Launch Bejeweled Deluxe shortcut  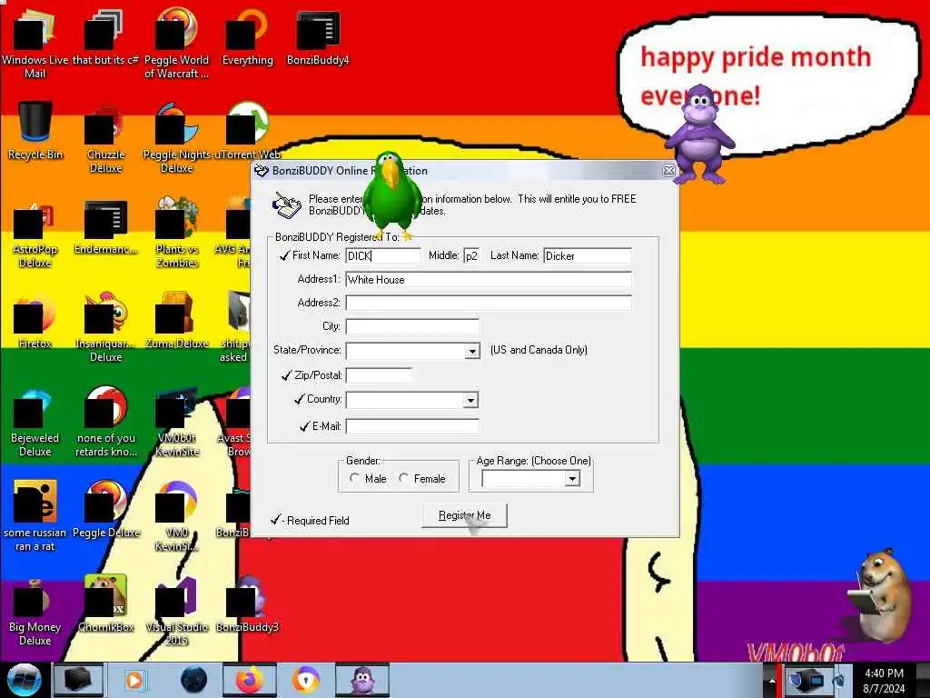(35, 422)
